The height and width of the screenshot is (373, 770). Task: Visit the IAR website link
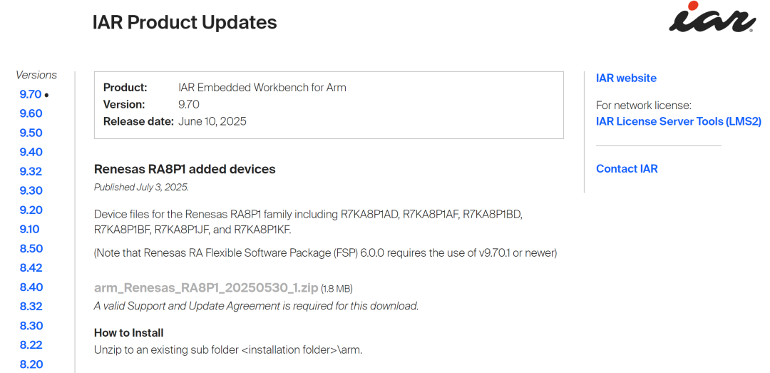[x=626, y=78]
